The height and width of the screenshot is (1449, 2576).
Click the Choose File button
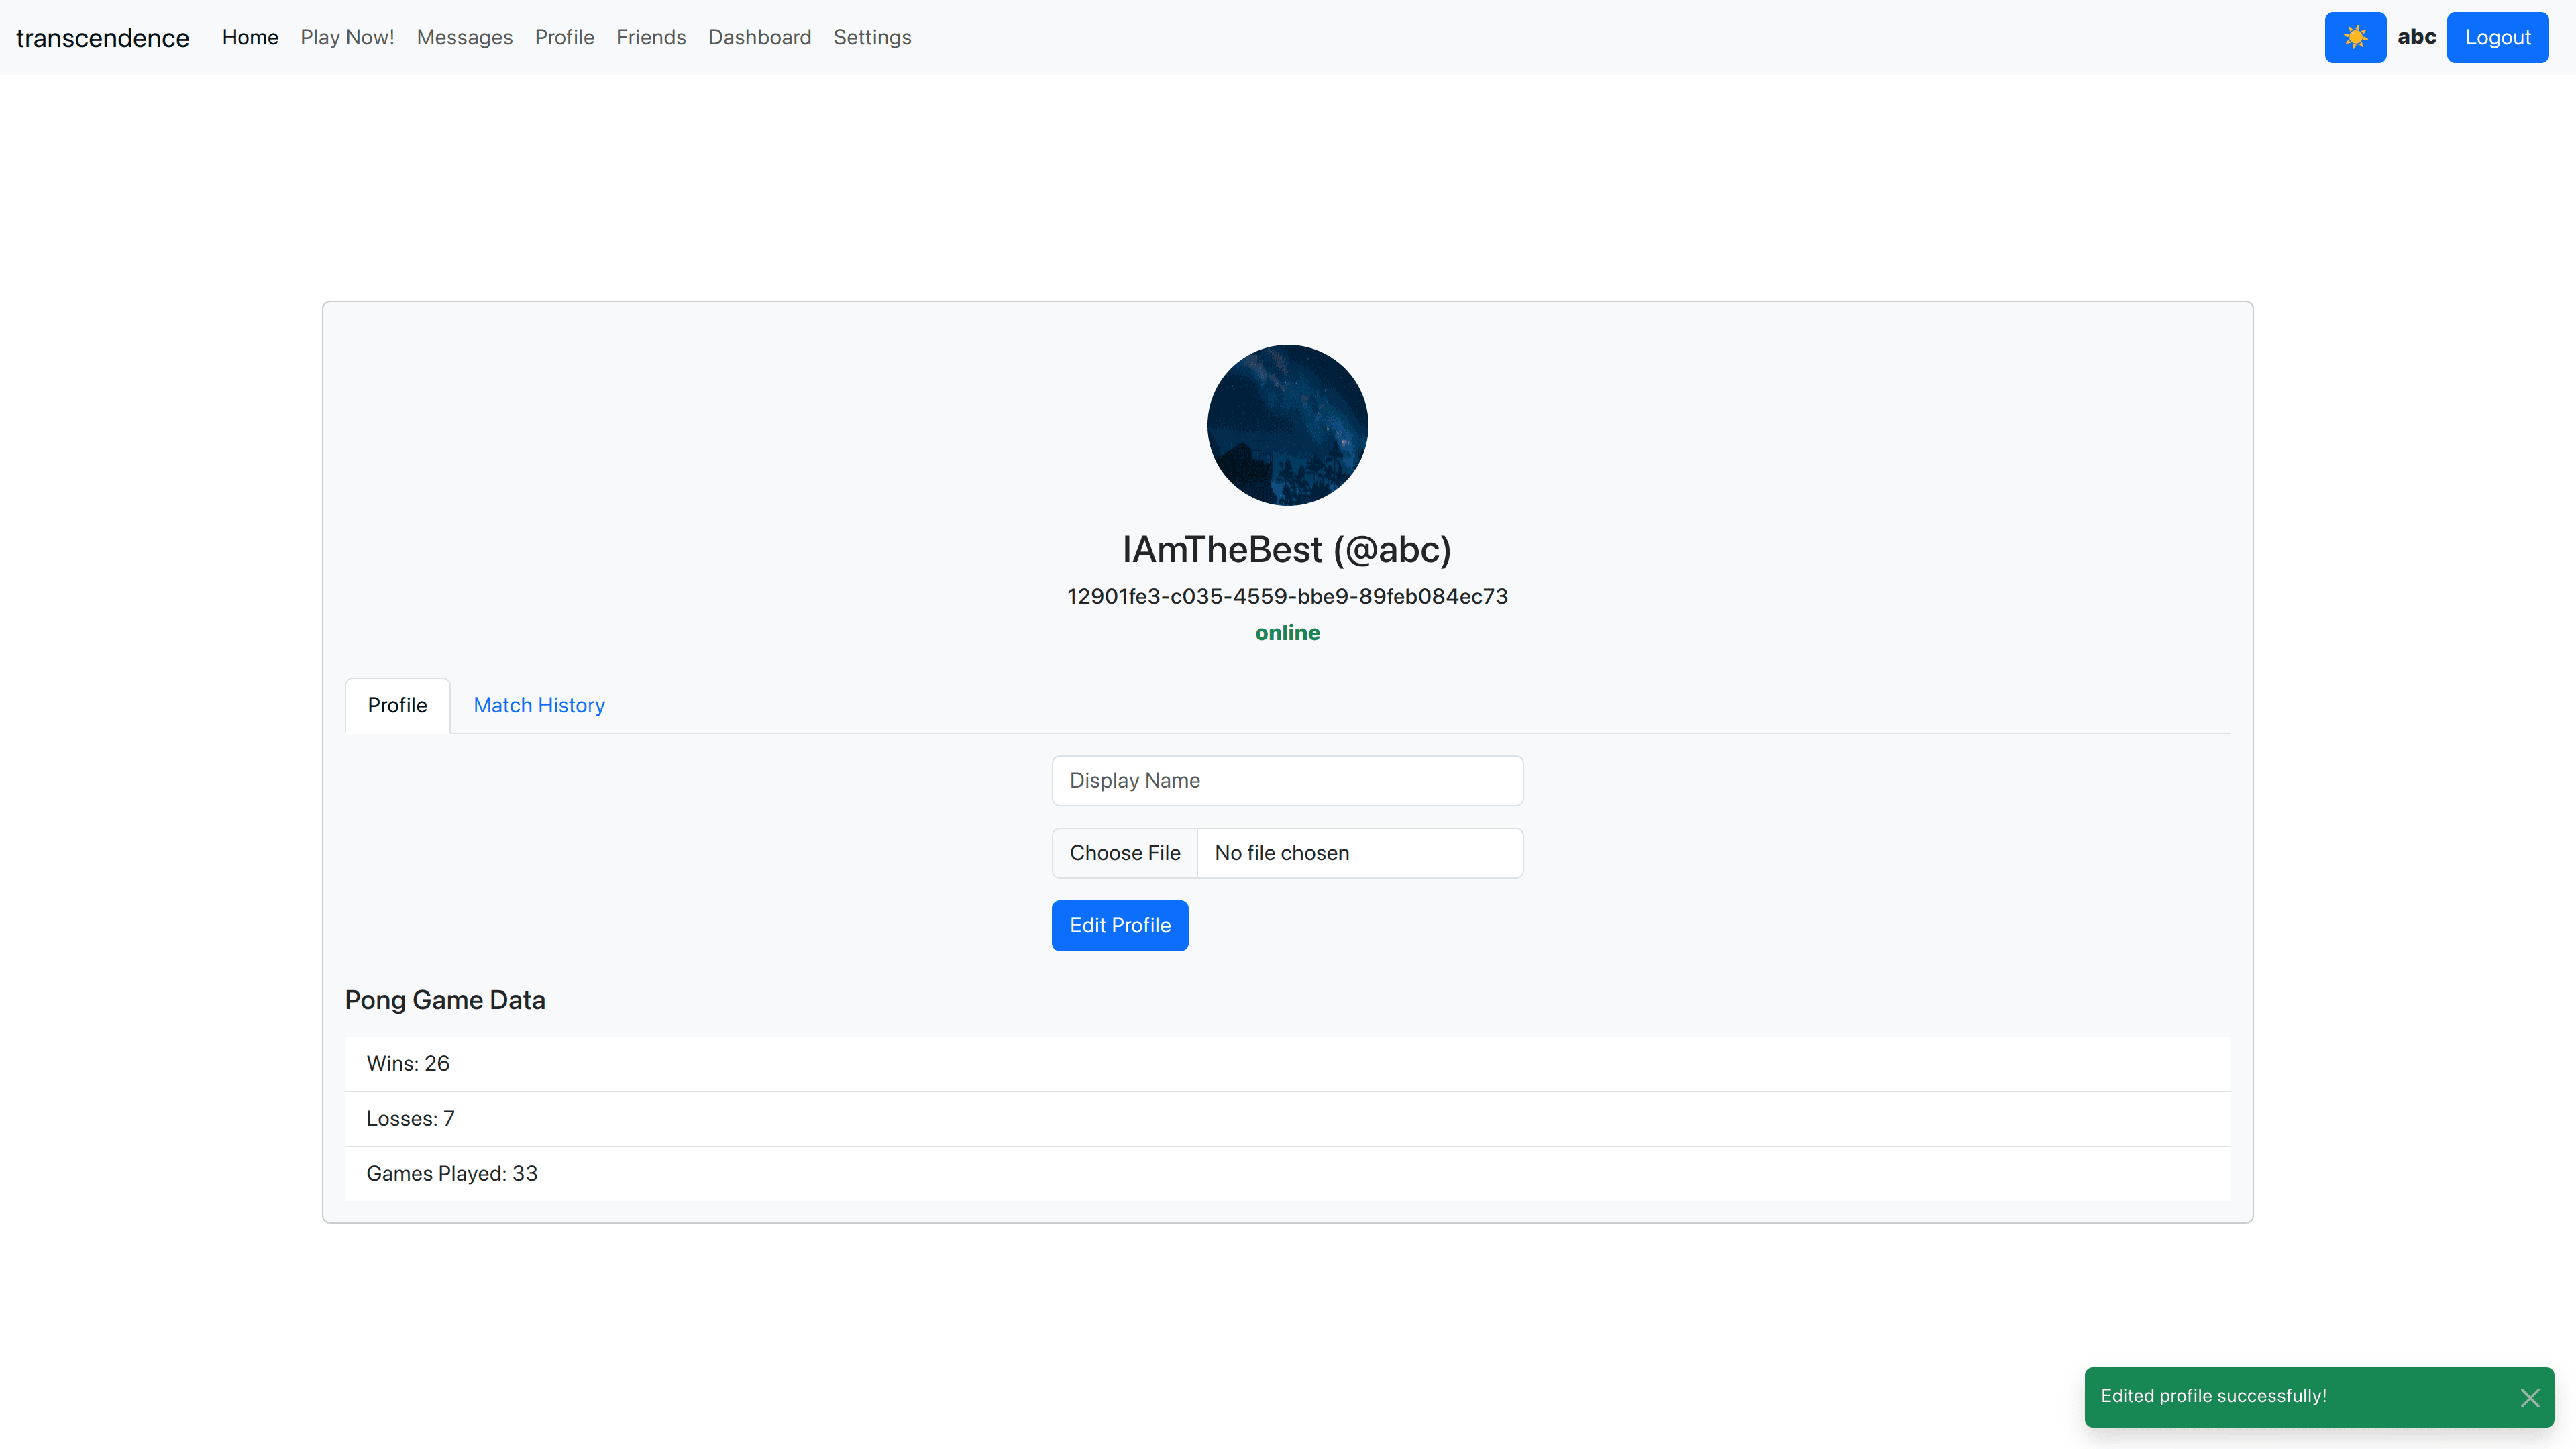coord(1124,853)
